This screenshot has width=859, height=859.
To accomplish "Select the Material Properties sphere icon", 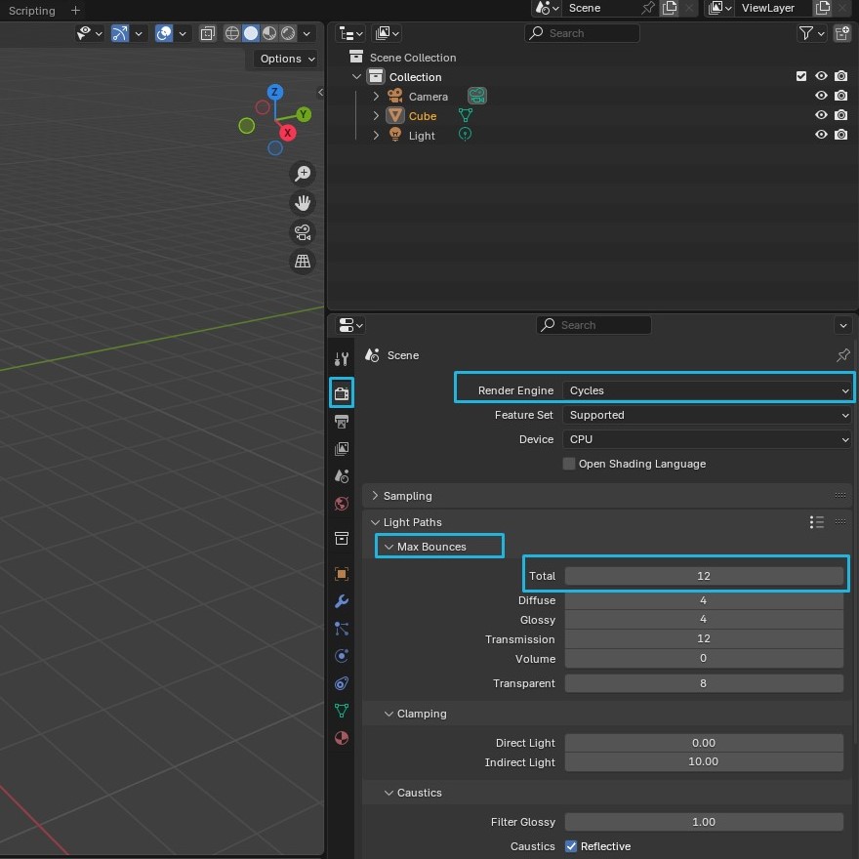I will click(341, 737).
